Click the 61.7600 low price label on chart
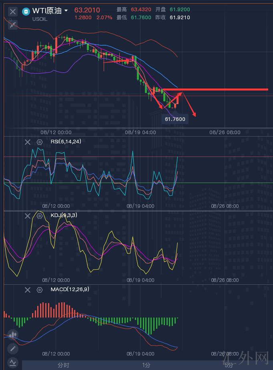The width and height of the screenshot is (273, 370). 175,119
